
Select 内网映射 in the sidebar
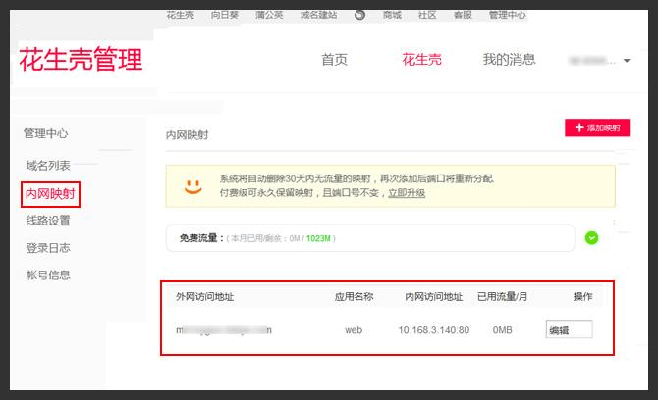pyautogui.click(x=50, y=193)
